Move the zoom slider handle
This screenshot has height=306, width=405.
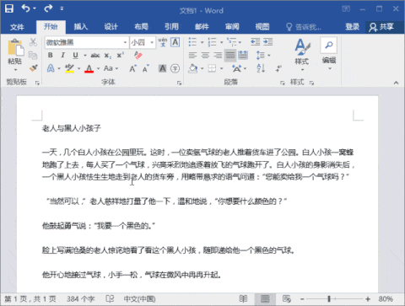[329, 298]
